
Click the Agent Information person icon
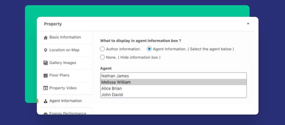click(x=46, y=101)
